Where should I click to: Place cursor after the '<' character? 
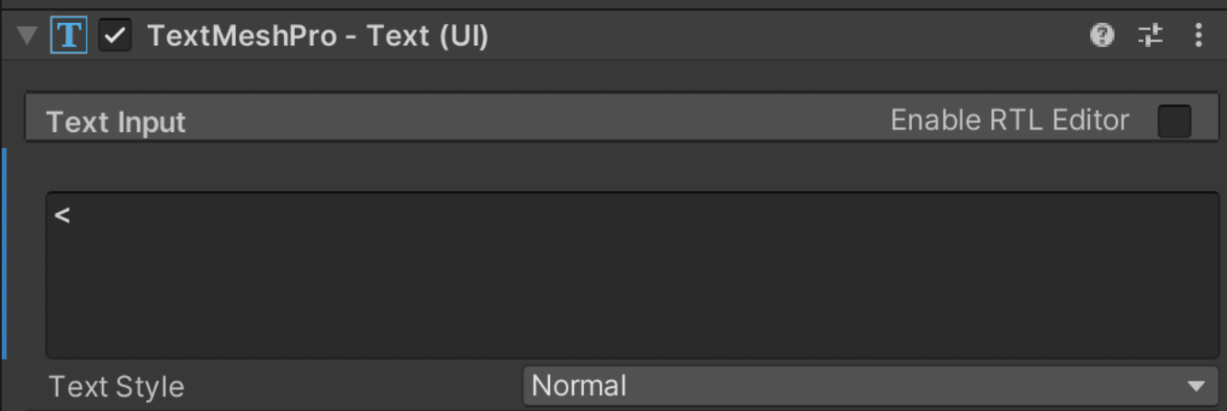click(x=73, y=217)
